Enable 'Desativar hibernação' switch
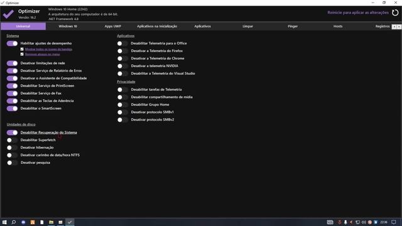Viewport: 402px width, 226px height. pos(12,148)
